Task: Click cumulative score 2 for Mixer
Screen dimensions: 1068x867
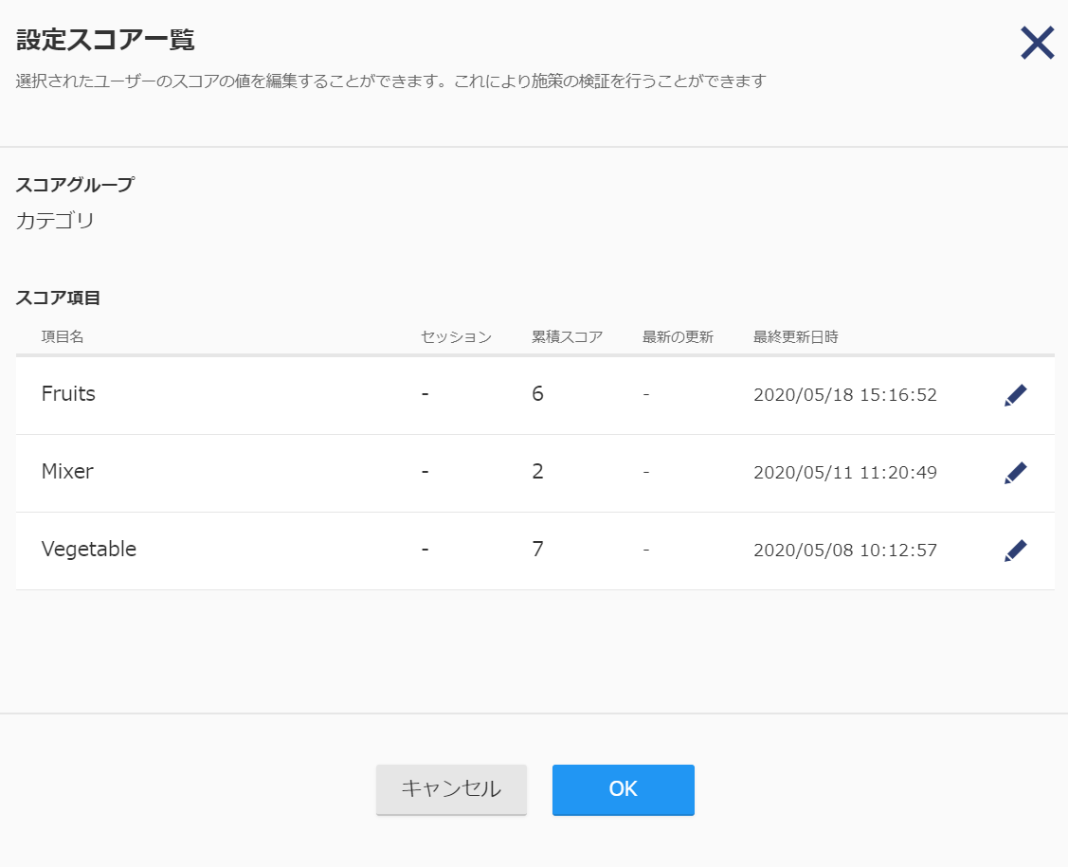Action: click(537, 471)
